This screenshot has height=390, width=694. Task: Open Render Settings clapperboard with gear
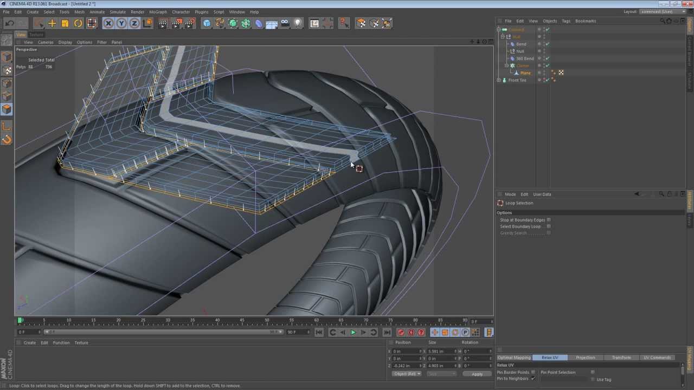(x=189, y=23)
